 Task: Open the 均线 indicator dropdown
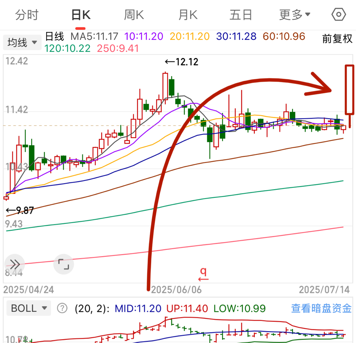[22, 42]
